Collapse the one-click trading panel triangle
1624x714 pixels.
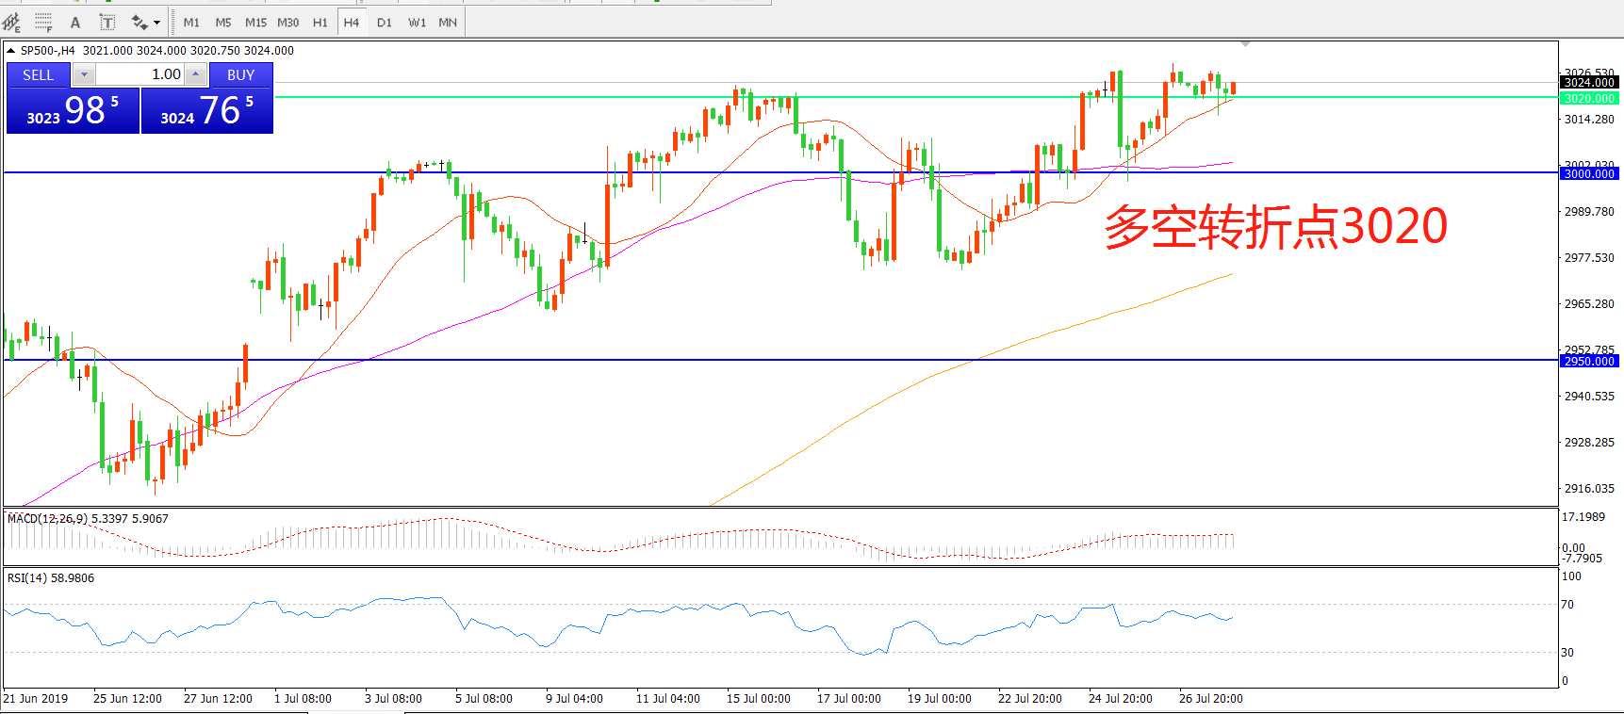[x=10, y=51]
